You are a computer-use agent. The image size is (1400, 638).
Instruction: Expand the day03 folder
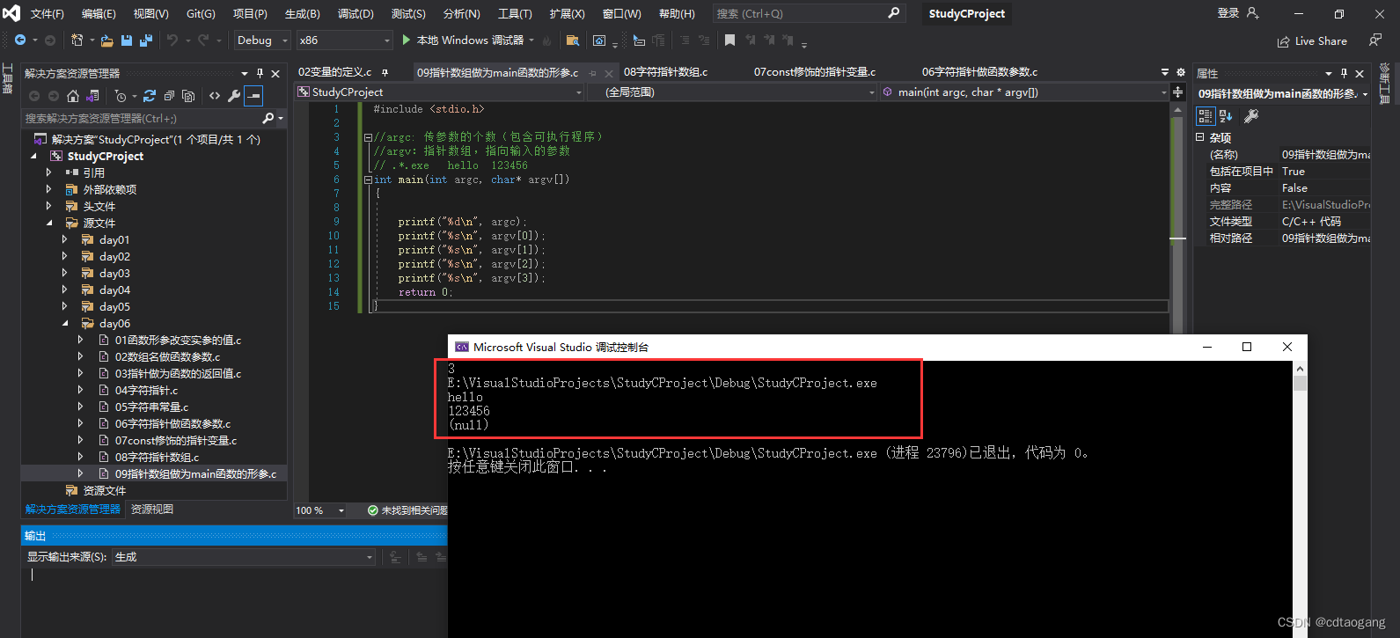coord(65,273)
